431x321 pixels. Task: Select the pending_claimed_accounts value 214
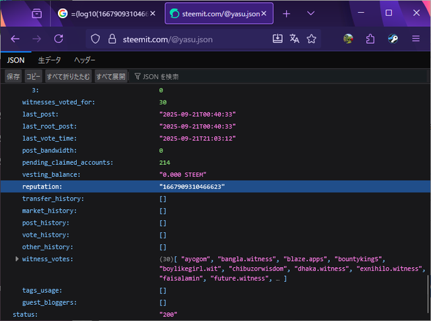pyautogui.click(x=164, y=163)
